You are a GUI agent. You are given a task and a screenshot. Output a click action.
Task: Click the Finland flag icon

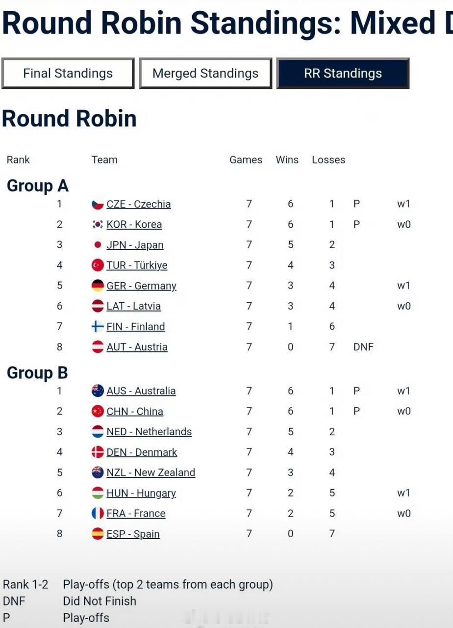click(98, 327)
